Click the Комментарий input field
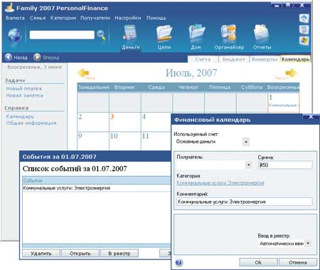 pyautogui.click(x=245, y=202)
